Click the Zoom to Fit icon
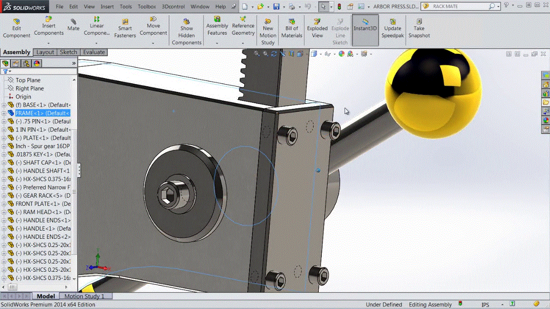Screen dimensions: 550x309 257,54
